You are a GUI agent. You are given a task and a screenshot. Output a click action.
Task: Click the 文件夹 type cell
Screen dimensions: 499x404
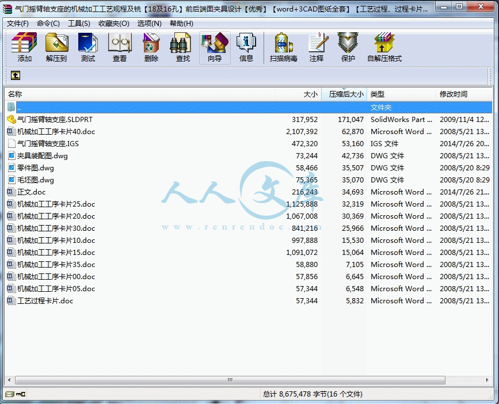[x=380, y=108]
